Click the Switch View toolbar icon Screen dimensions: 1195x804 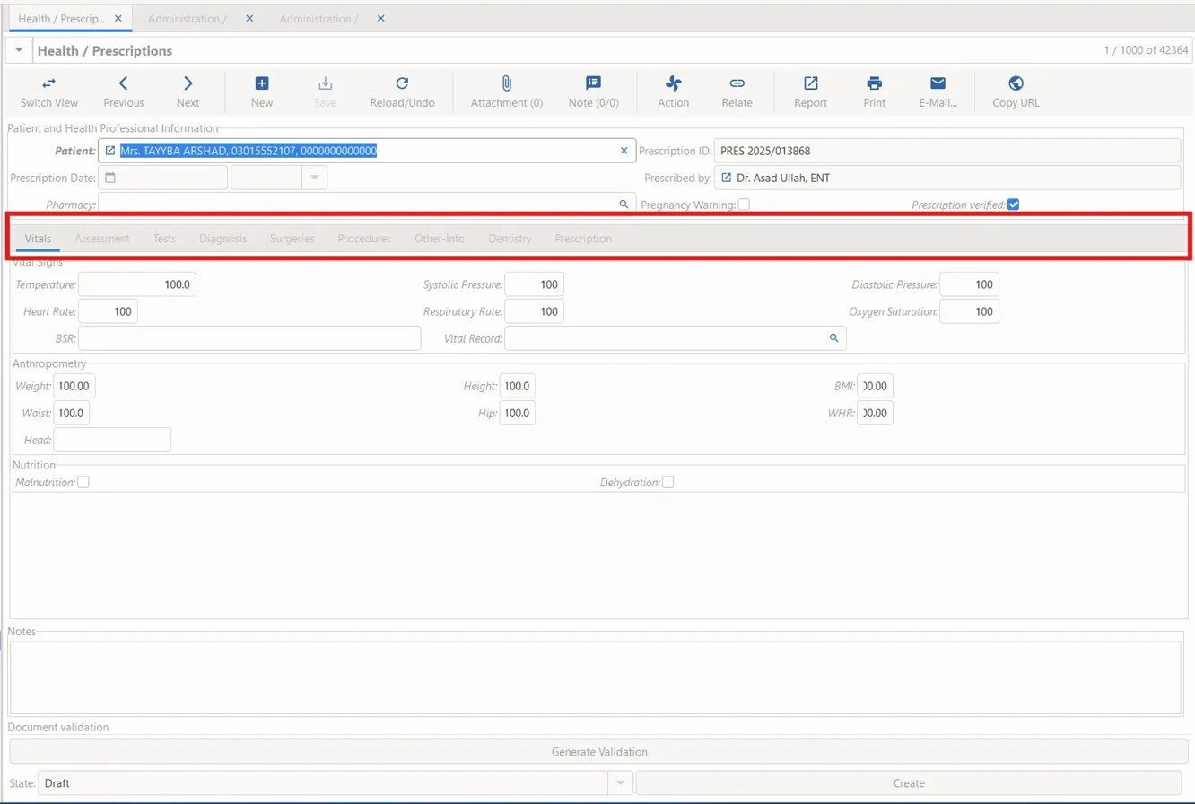tap(48, 84)
